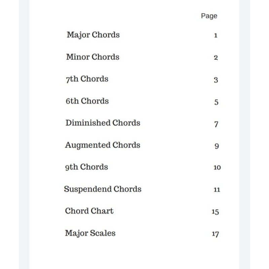Click the Page column header

coord(209,16)
